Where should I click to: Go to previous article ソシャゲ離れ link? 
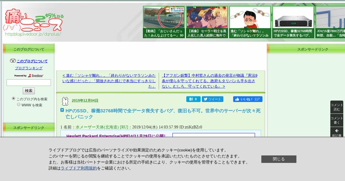[109, 81]
